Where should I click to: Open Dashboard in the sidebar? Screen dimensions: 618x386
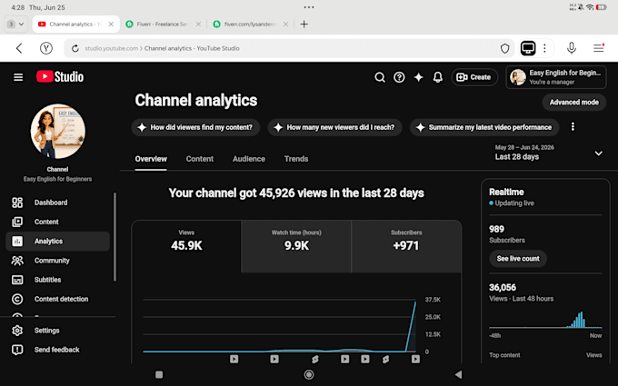click(57, 203)
